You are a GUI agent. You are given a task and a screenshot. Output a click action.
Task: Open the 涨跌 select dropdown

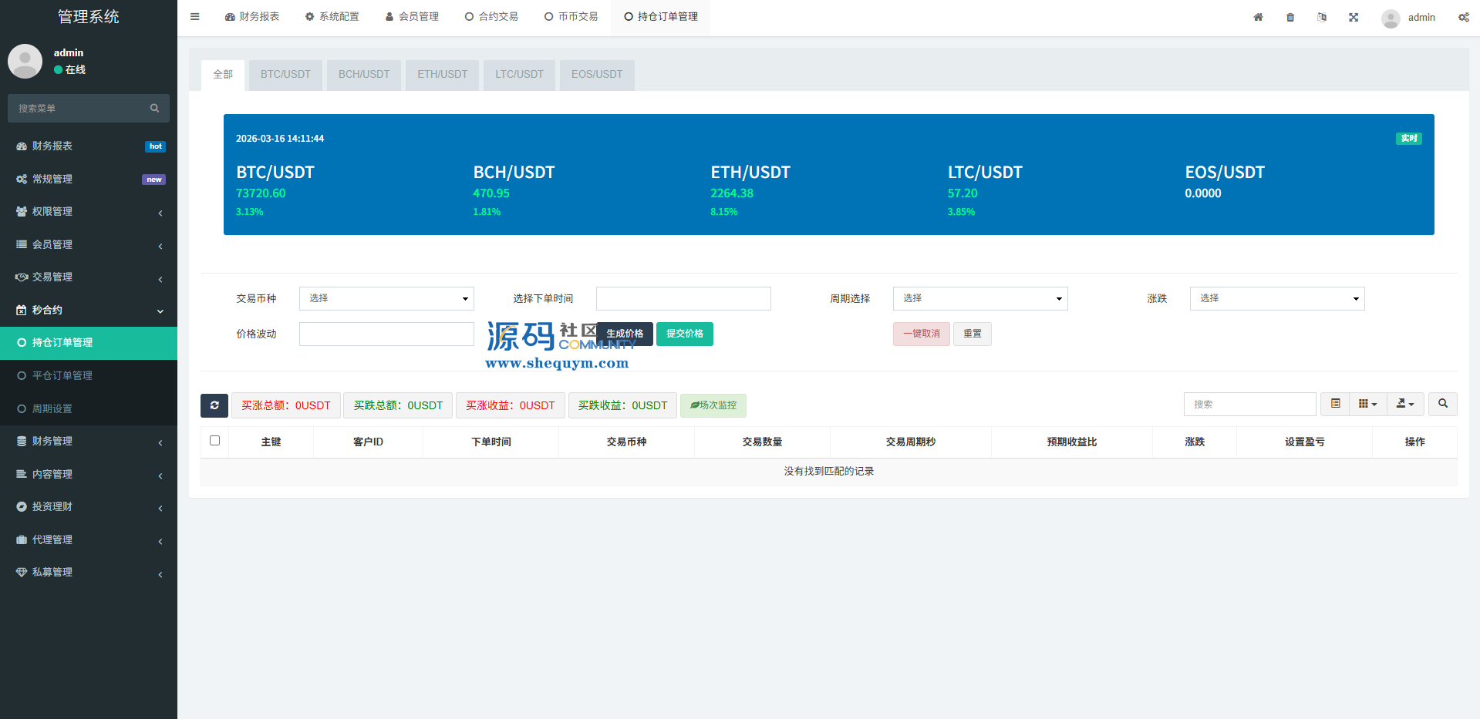(x=1276, y=298)
